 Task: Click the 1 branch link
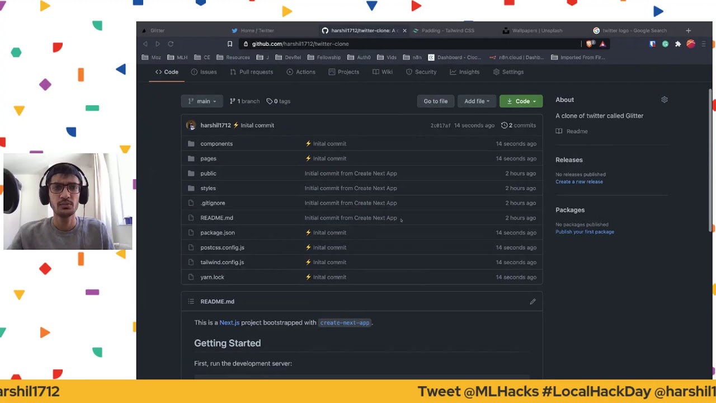point(244,101)
